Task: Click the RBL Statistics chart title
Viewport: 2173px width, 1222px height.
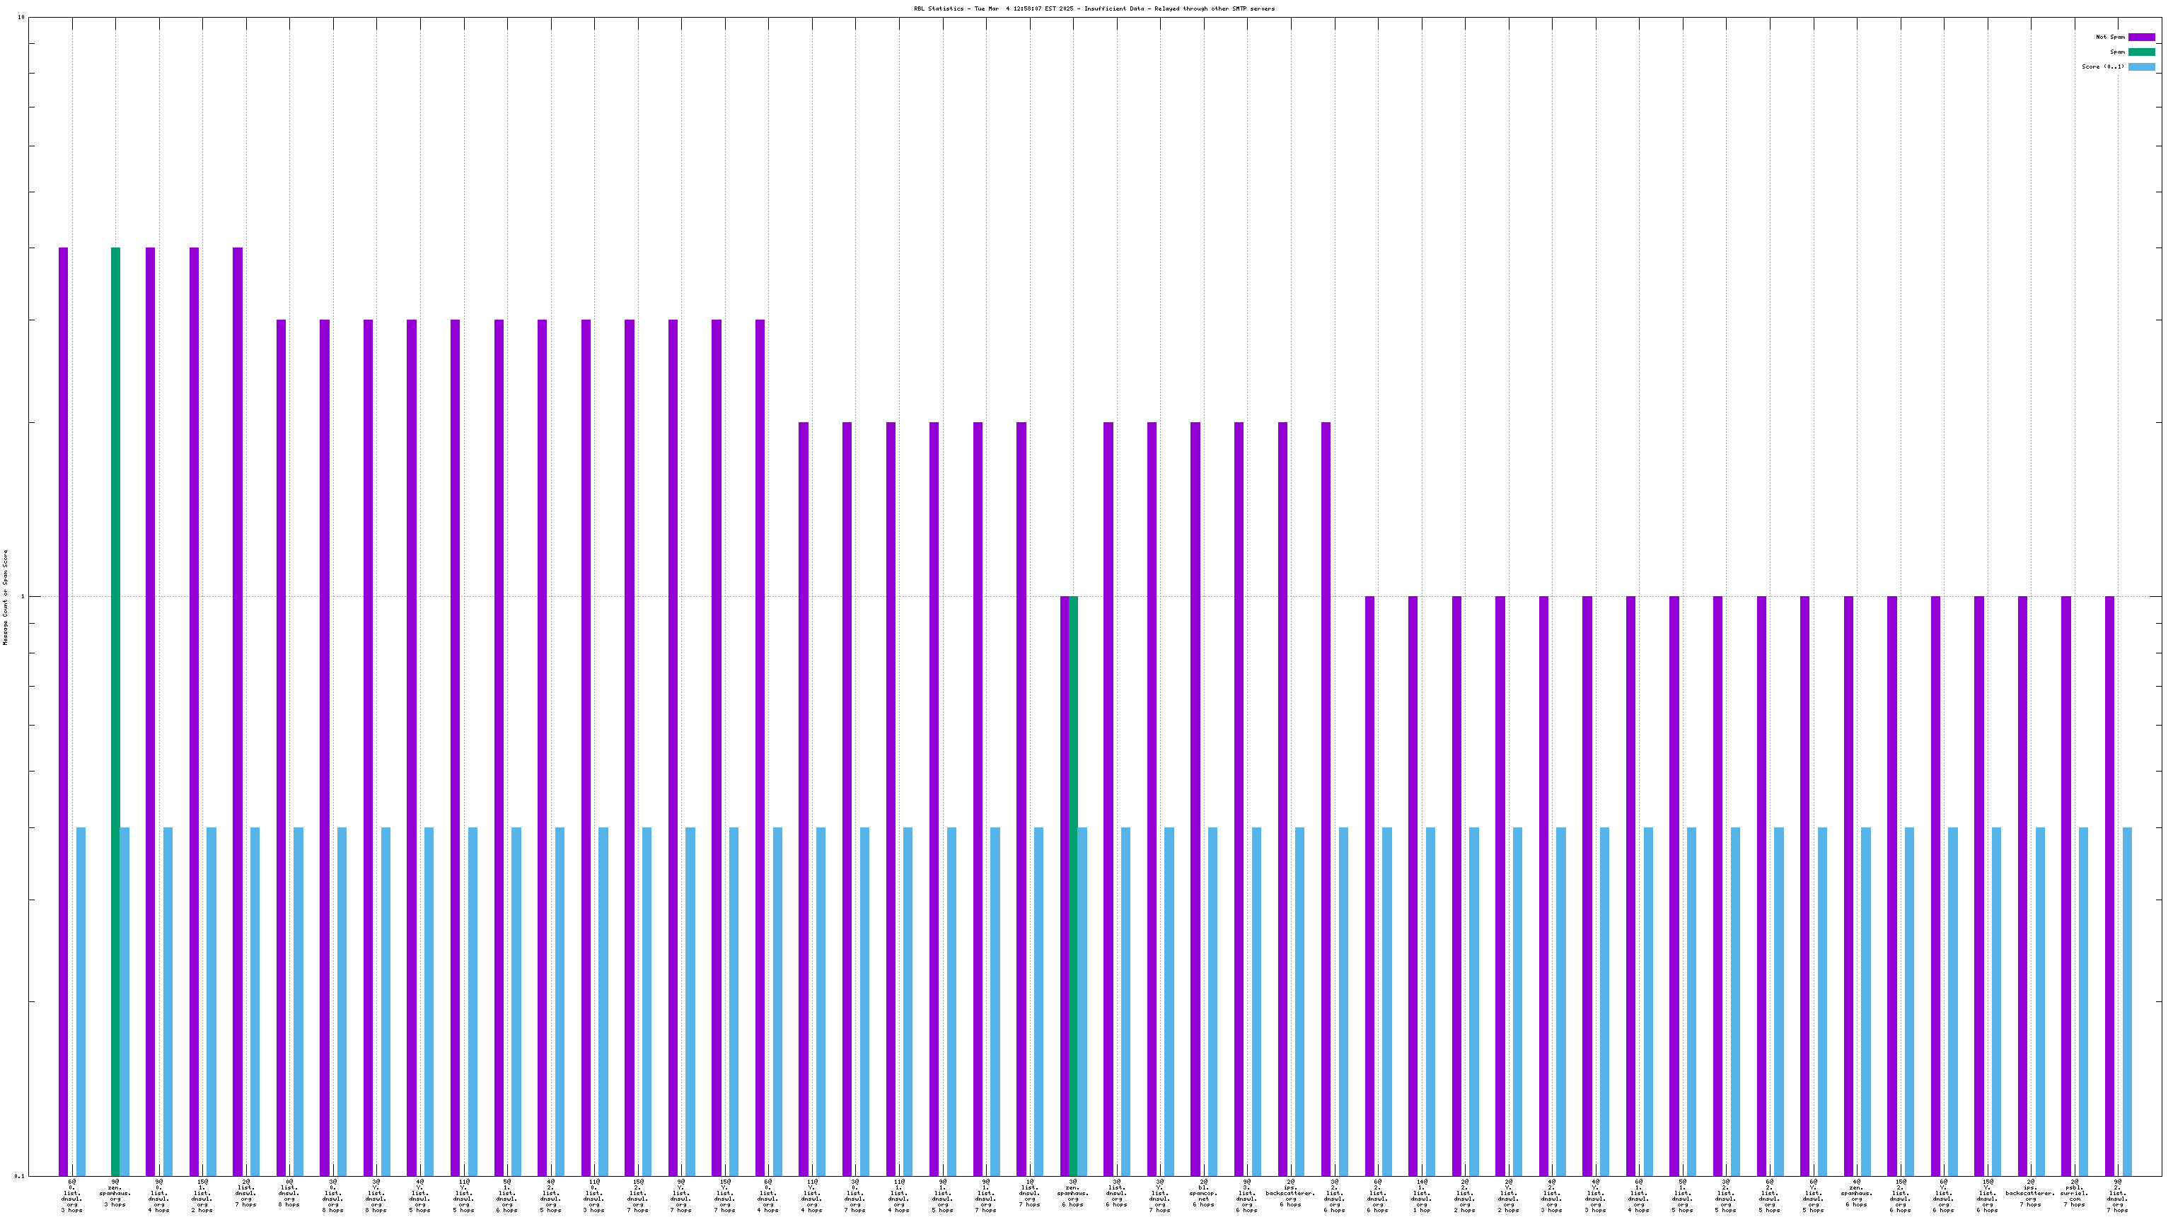Action: click(x=1094, y=8)
